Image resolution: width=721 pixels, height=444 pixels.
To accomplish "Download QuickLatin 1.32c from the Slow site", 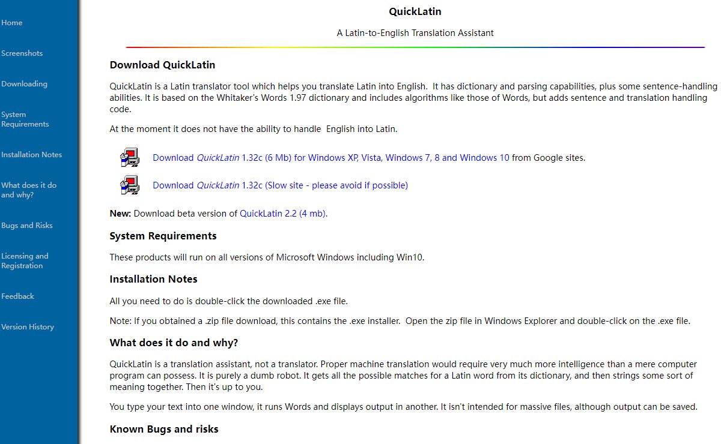I will [280, 185].
